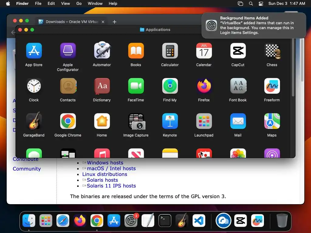Select the Home app icon
Screen dimensions: 311x233
[102, 121]
